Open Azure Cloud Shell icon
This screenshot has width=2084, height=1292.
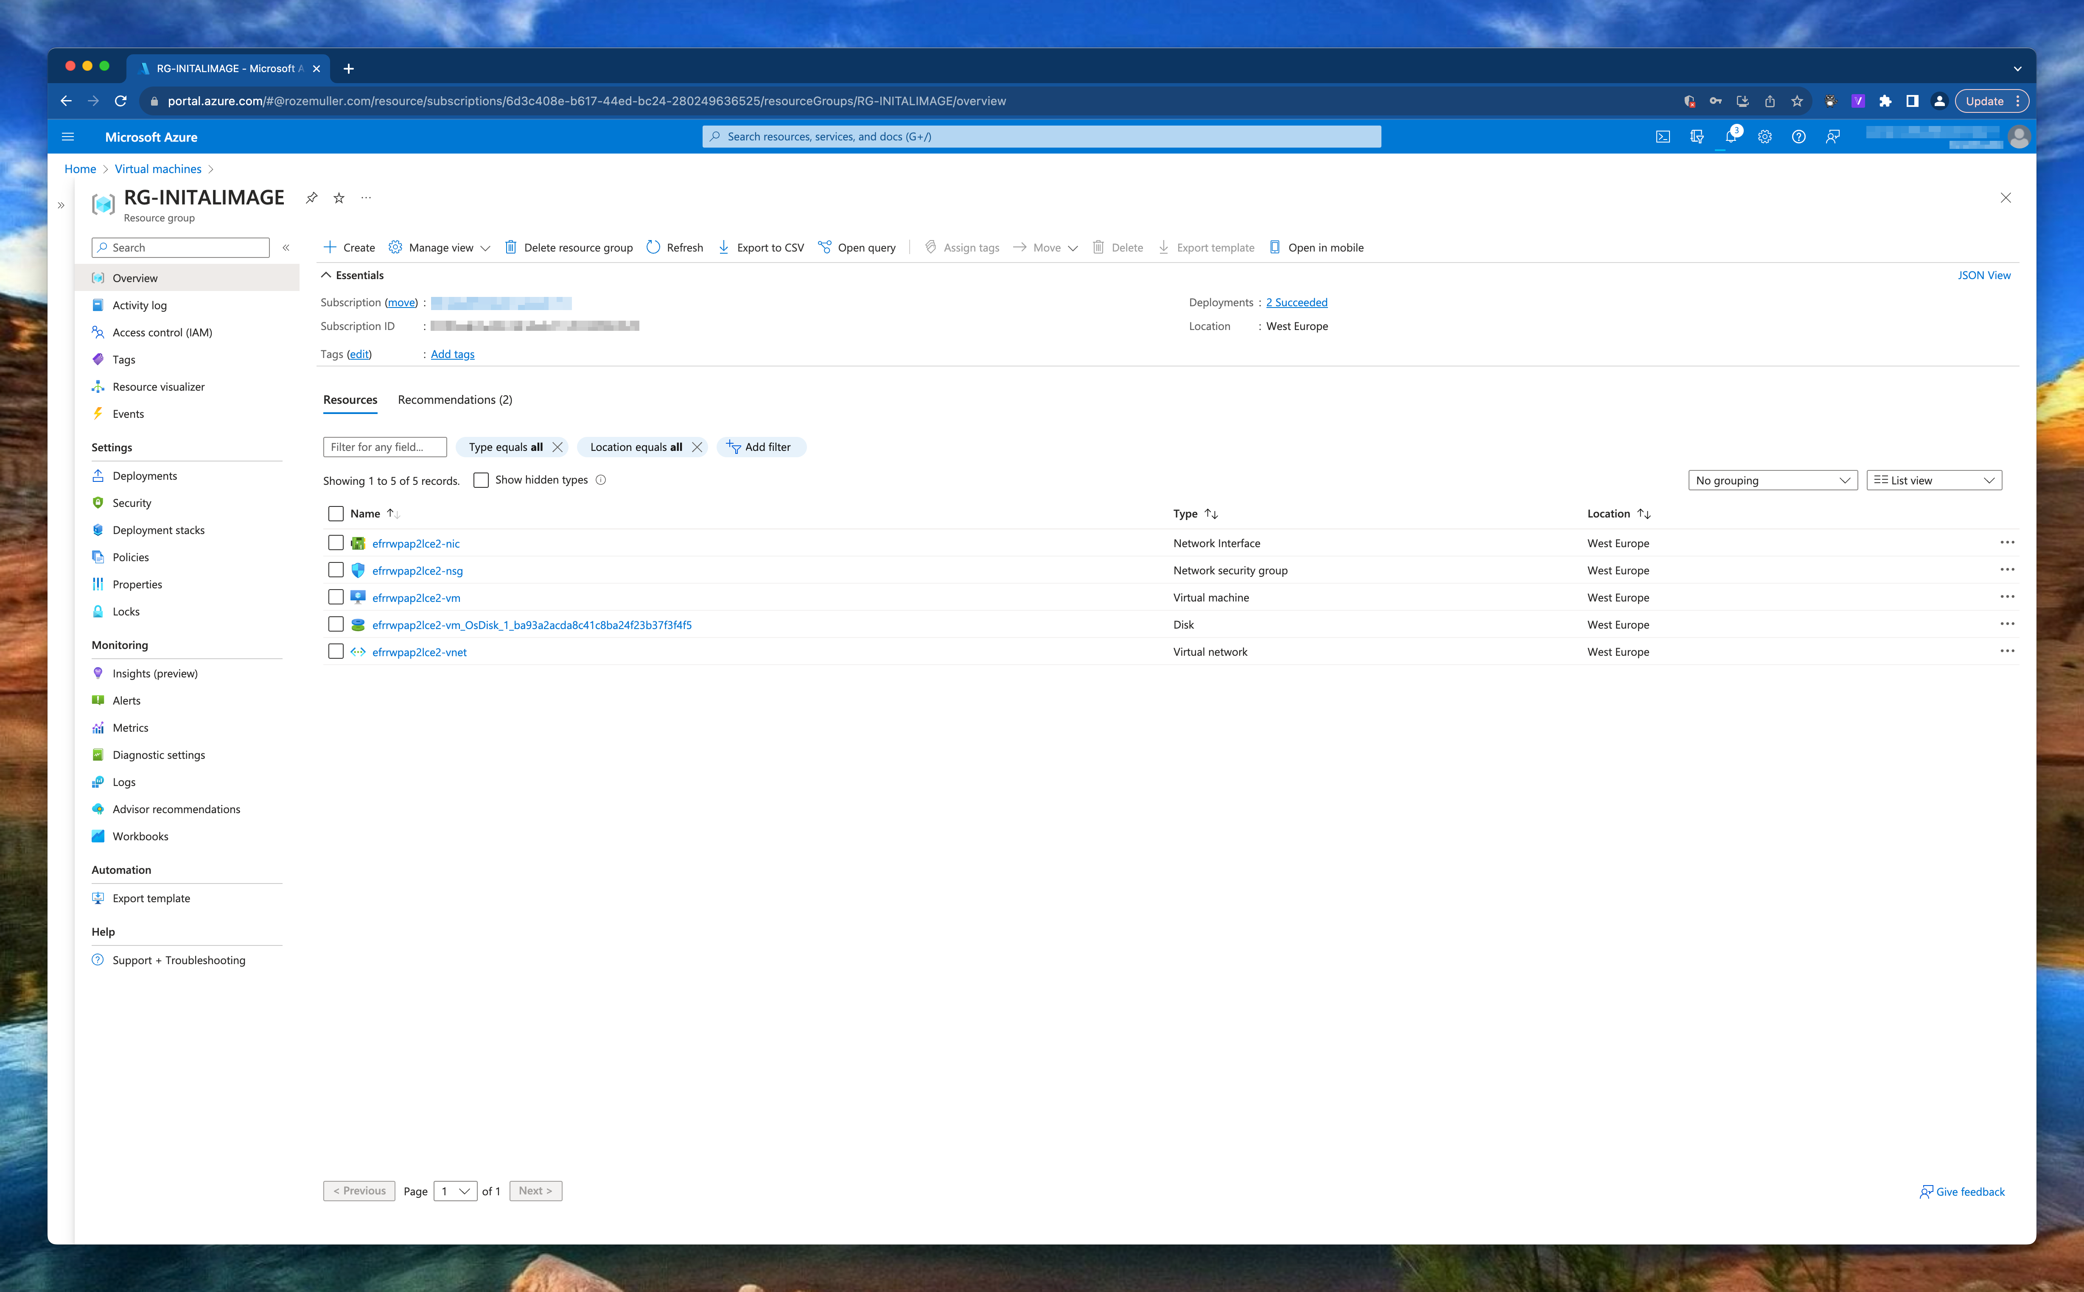[1662, 137]
